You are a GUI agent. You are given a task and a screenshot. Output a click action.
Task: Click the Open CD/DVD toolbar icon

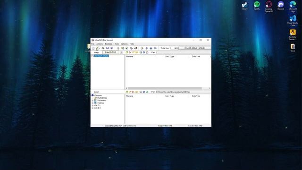click(x=103, y=48)
